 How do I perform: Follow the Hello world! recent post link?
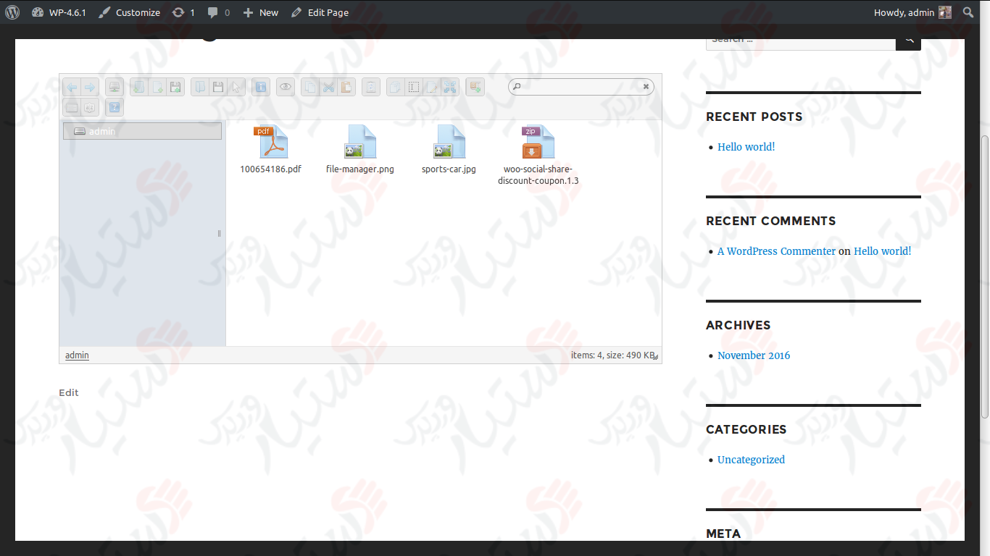746,146
